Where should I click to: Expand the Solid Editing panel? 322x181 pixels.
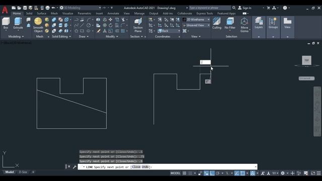[x=61, y=37]
